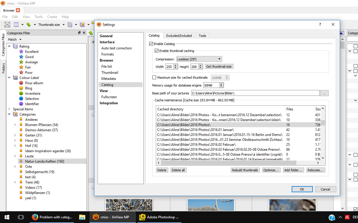Screen dimensions: 358x223
Task: Select the purple Excellent rating star
Action: (21, 52)
